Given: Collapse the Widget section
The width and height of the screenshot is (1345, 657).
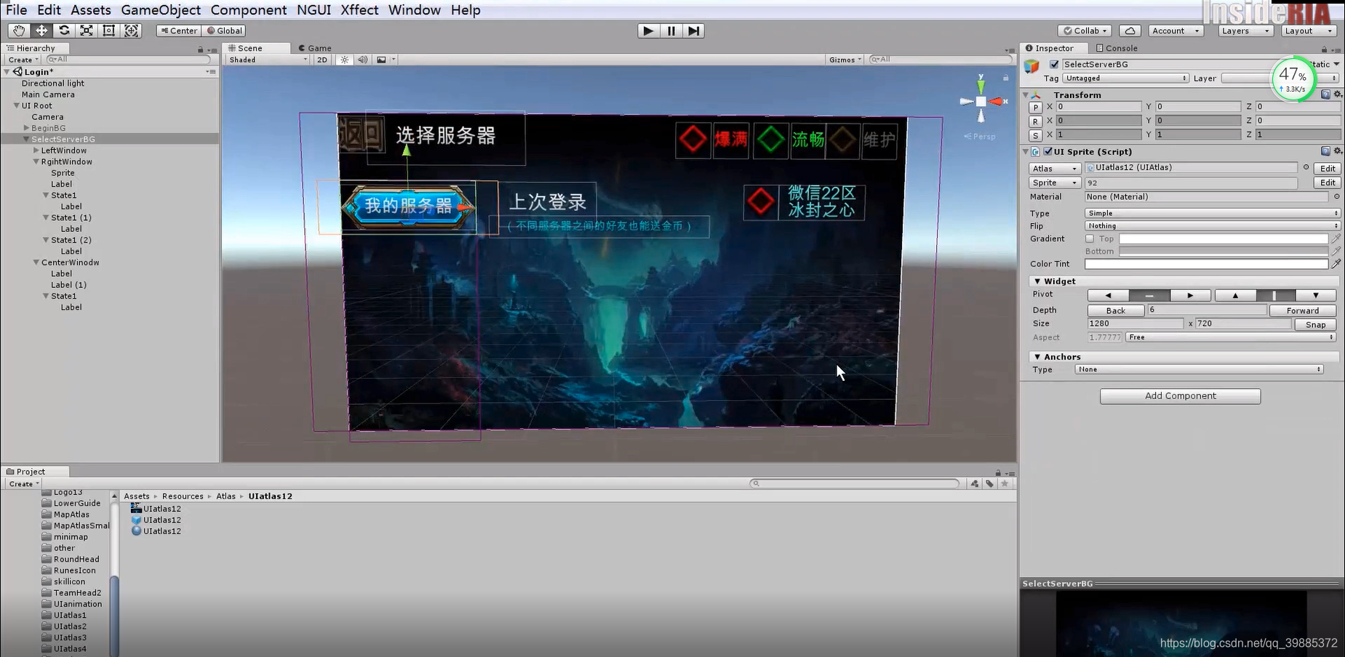Looking at the screenshot, I should tap(1037, 281).
